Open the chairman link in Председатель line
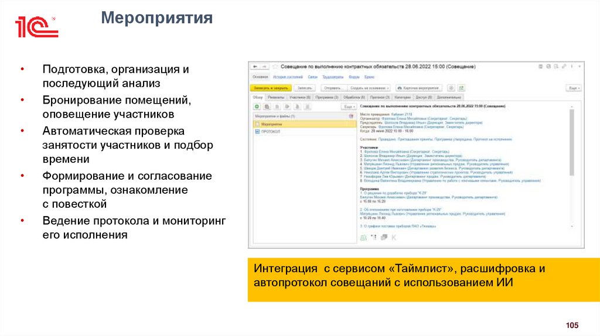This screenshot has width=600, height=336. pyautogui.click(x=434, y=123)
